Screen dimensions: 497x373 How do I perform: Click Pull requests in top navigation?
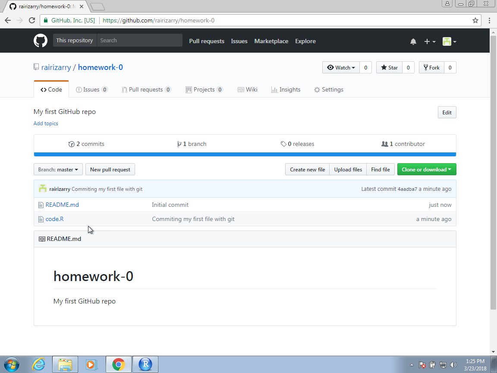(207, 41)
